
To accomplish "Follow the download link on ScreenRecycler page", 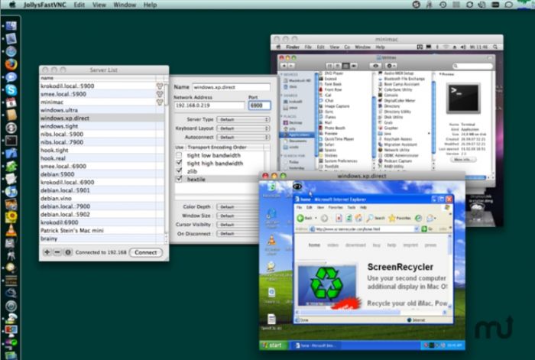I will point(355,245).
